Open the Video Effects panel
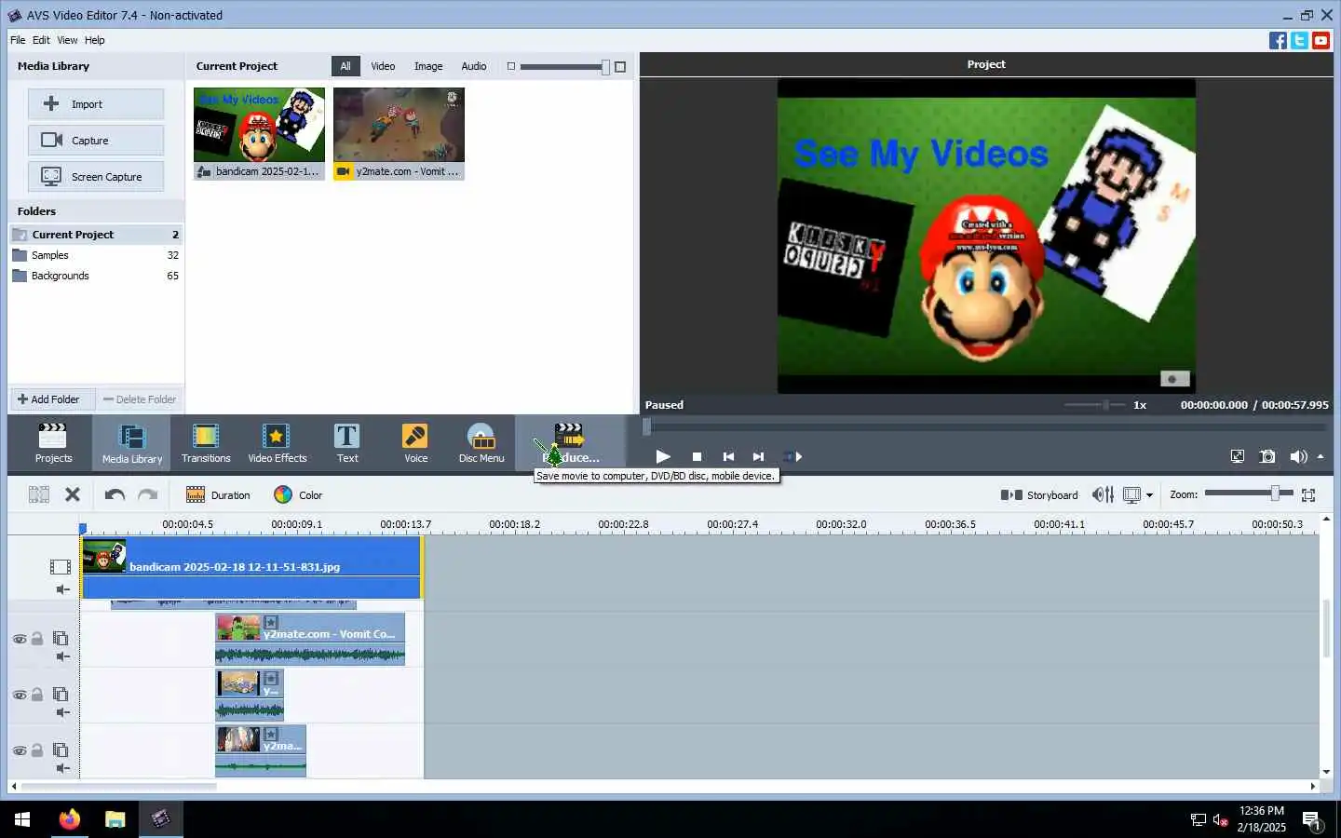Viewport: 1341px width, 838px height. click(x=277, y=442)
